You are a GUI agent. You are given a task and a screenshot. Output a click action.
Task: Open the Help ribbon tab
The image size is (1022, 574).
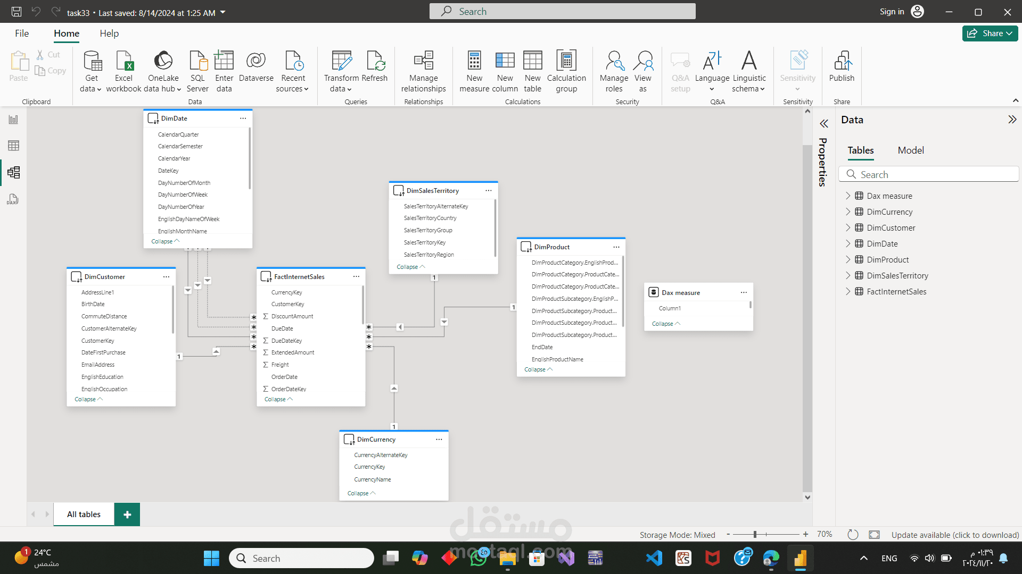pyautogui.click(x=109, y=33)
